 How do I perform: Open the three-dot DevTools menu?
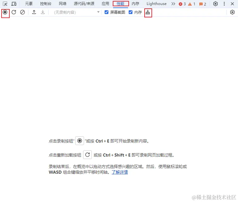(224, 4)
